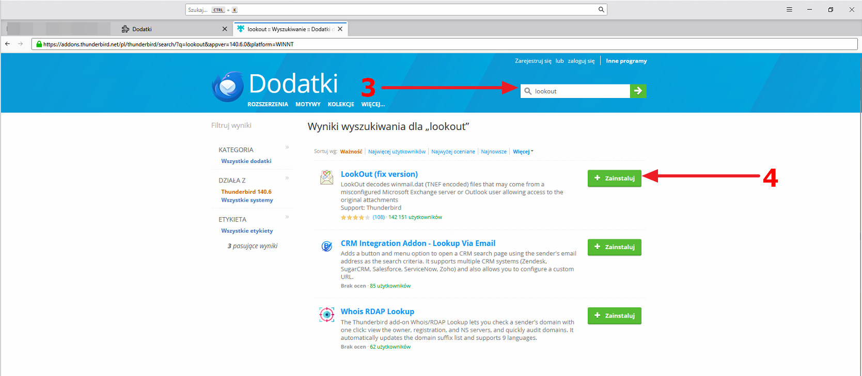Sort by Najwyżej oceniane

(453, 152)
